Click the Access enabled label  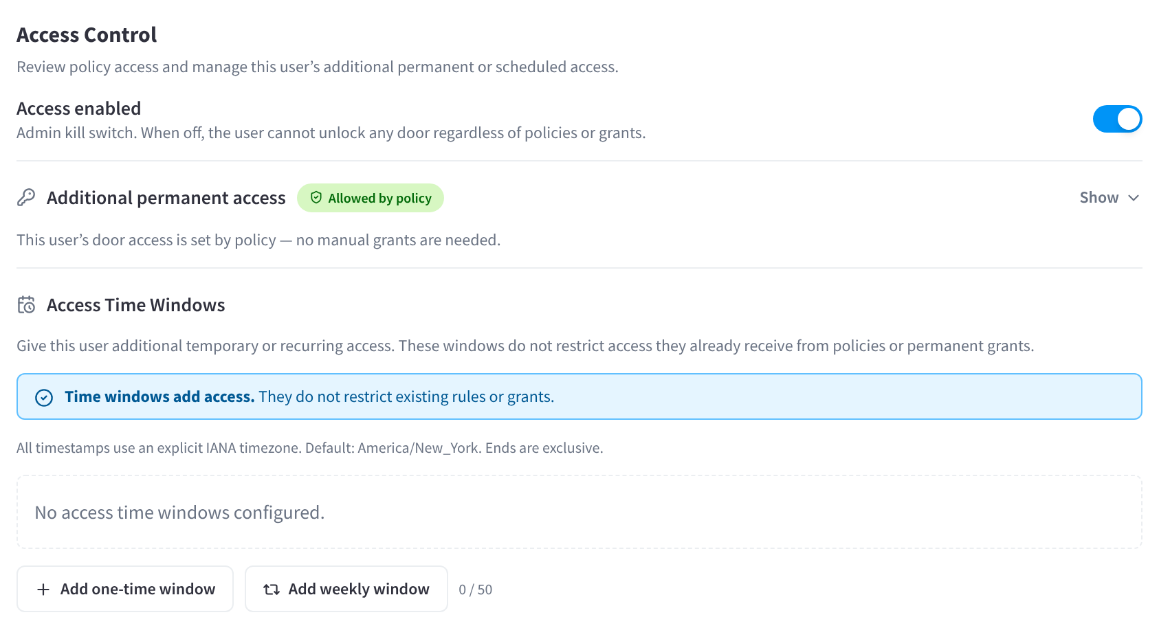[79, 109]
